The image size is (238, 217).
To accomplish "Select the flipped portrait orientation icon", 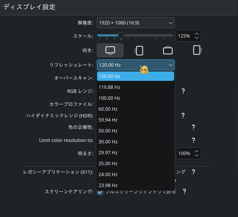I will click(x=197, y=50).
